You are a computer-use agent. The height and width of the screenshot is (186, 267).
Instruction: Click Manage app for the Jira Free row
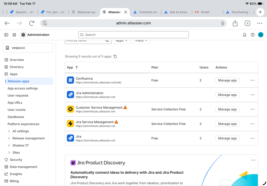coord(227,138)
